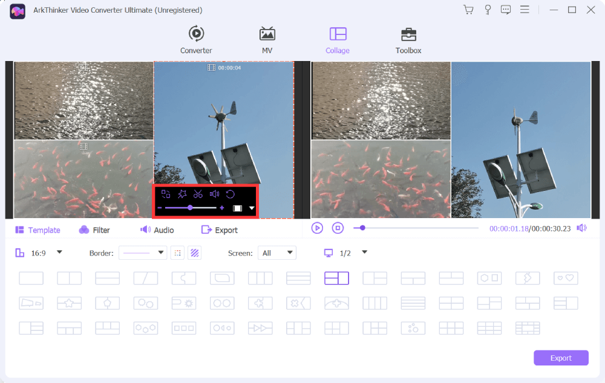The width and height of the screenshot is (605, 383).
Task: Select the diagonal split template
Action: click(146, 278)
